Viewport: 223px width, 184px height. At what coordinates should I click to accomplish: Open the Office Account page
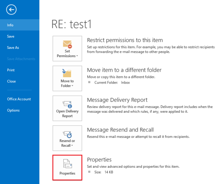[20, 99]
